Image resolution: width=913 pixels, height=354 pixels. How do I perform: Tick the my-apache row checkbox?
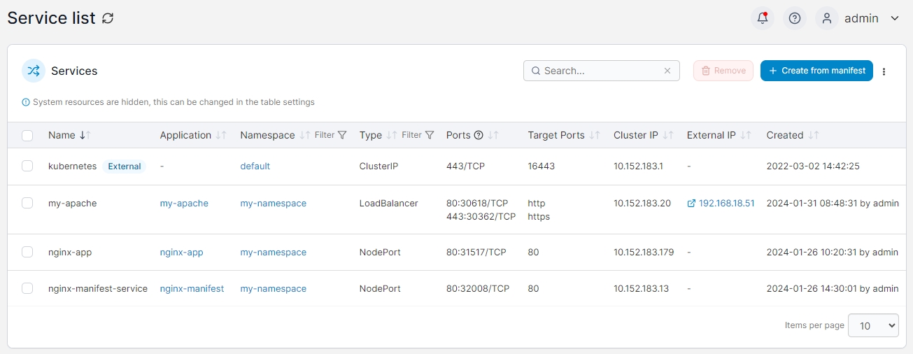27,203
